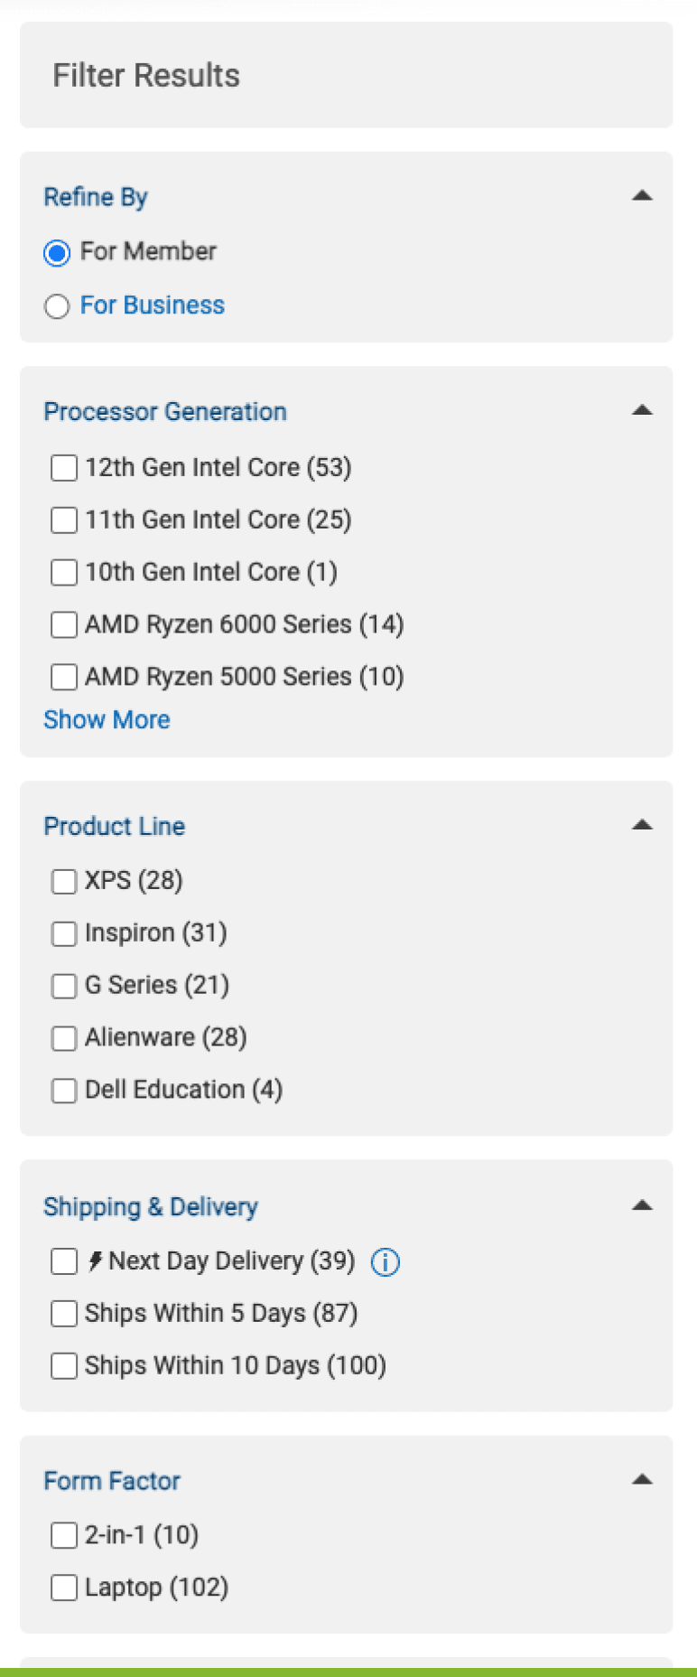Filter by XPS product line
The image size is (697, 1677).
(64, 881)
